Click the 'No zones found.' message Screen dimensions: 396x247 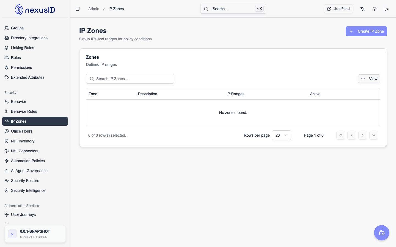[233, 113]
